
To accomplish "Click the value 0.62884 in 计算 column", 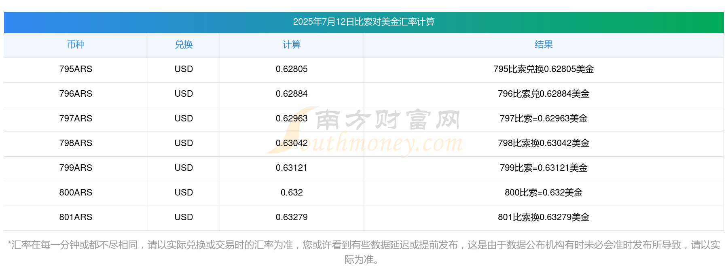I will click(292, 94).
